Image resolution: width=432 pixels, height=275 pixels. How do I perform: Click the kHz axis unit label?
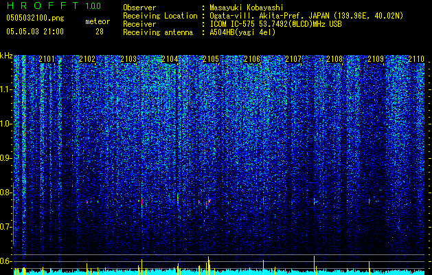[6, 56]
